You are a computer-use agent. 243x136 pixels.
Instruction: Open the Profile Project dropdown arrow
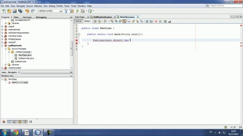pyautogui.click(x=93, y=11)
